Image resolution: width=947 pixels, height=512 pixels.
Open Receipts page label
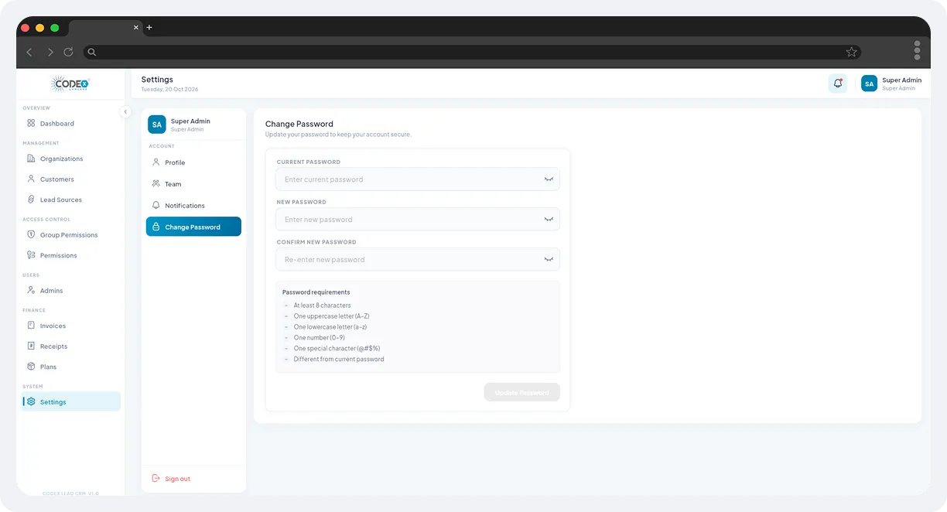(54, 346)
